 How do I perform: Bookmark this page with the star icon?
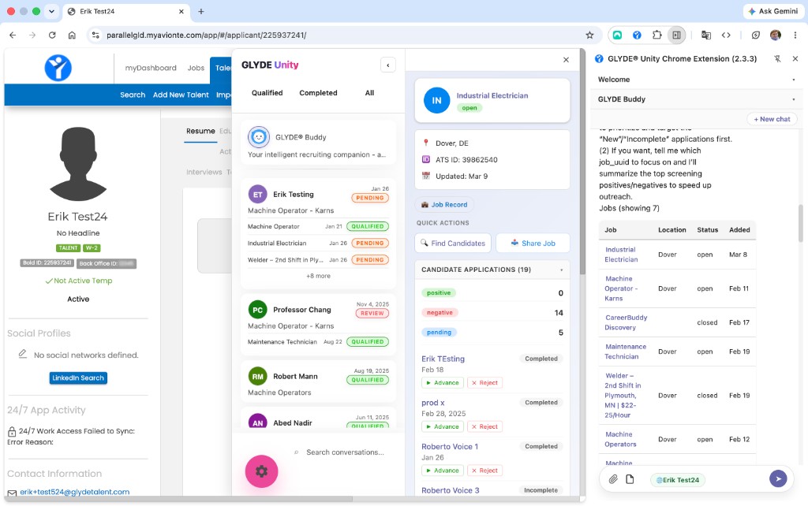coord(589,35)
